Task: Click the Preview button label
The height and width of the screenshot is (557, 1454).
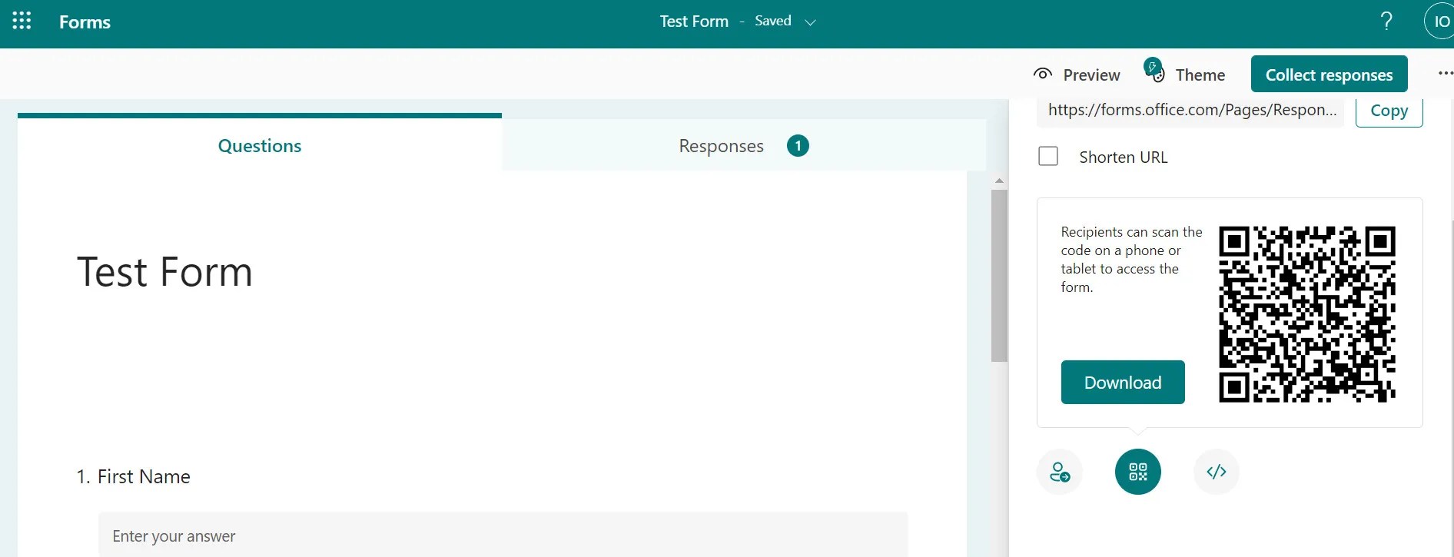Action: tap(1092, 75)
